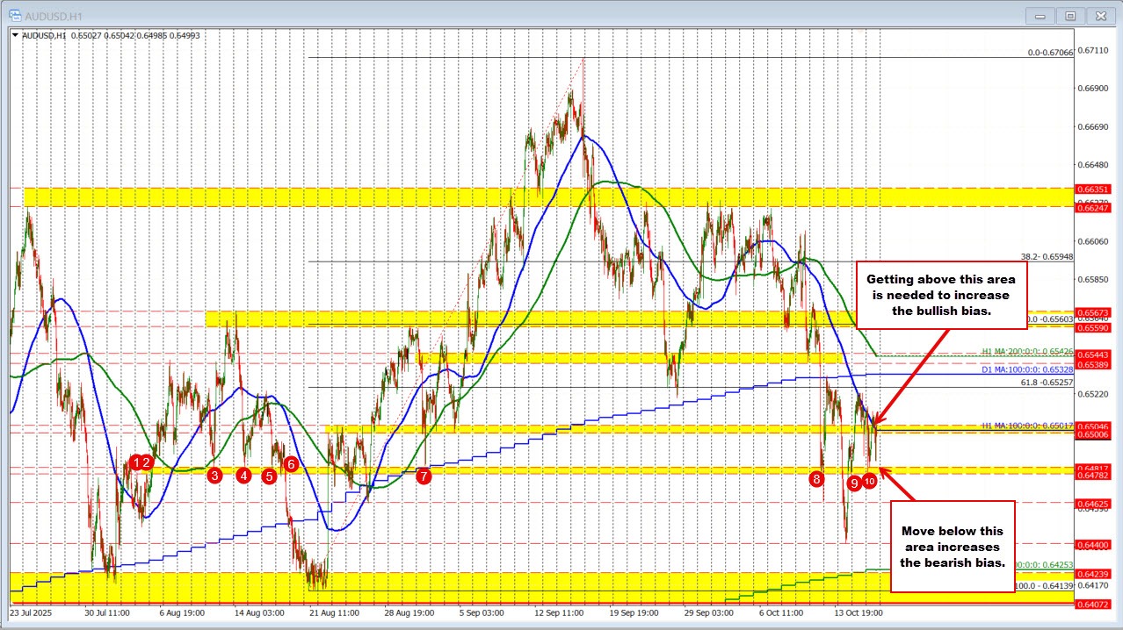The width and height of the screenshot is (1123, 630).
Task: Close the AUDUSD.H1 chart window
Action: (1099, 15)
